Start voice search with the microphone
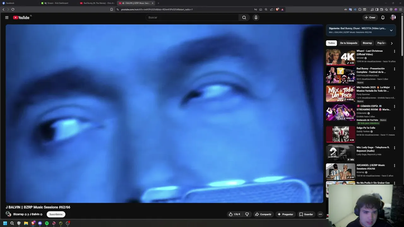The width and height of the screenshot is (404, 227). [x=256, y=17]
